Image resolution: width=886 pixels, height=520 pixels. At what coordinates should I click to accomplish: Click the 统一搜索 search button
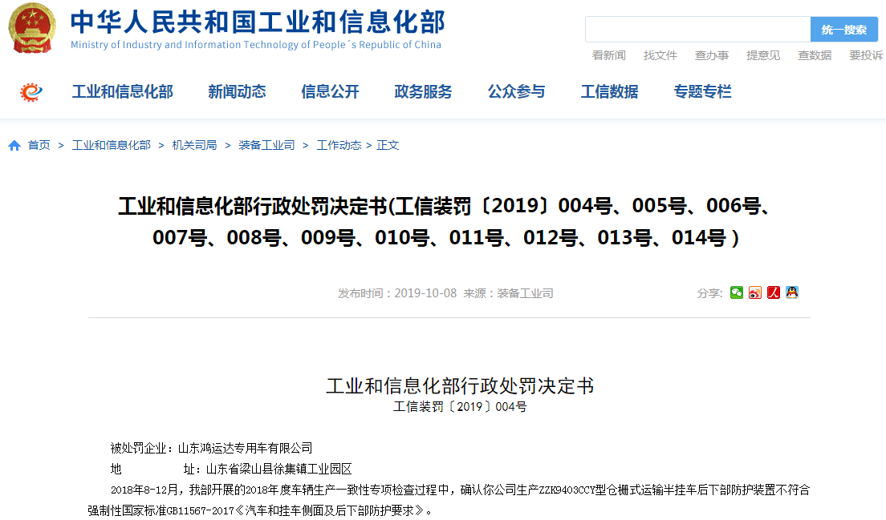click(x=844, y=30)
